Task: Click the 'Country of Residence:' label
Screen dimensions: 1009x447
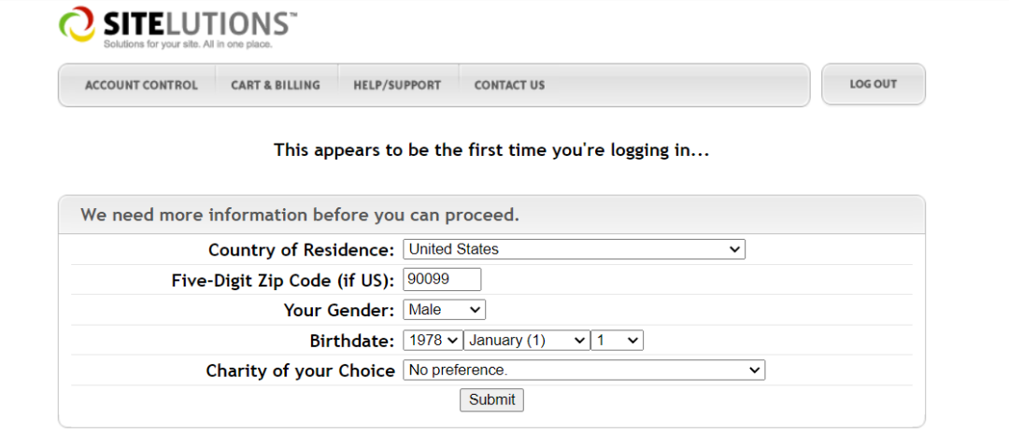Action: pos(301,250)
